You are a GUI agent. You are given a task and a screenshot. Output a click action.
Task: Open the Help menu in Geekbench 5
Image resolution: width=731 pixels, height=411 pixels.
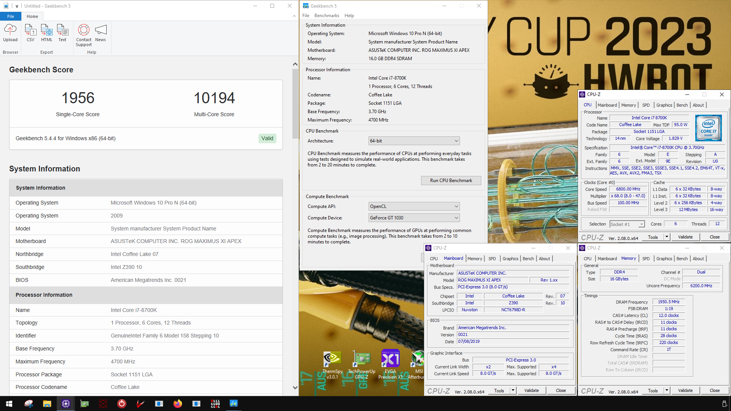click(x=349, y=16)
